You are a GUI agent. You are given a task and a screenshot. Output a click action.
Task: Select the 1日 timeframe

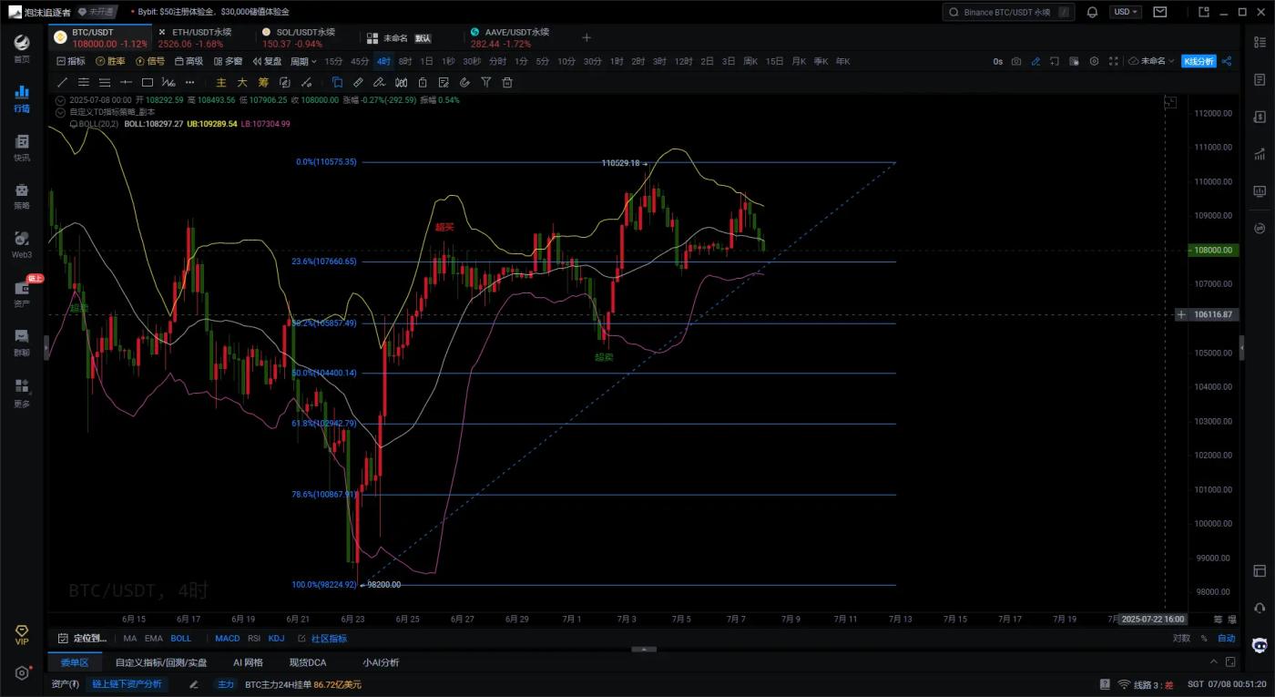426,61
